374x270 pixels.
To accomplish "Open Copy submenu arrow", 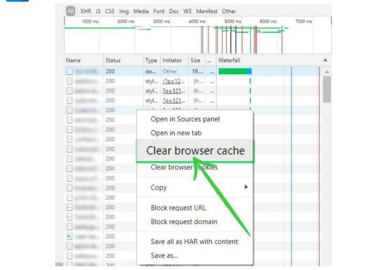I will [x=246, y=187].
